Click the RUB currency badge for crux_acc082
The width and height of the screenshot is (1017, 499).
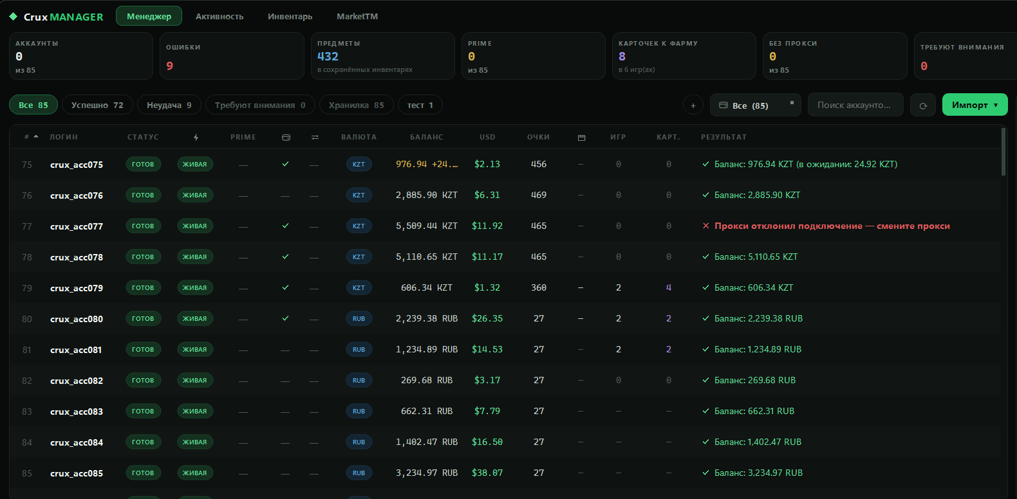point(359,380)
